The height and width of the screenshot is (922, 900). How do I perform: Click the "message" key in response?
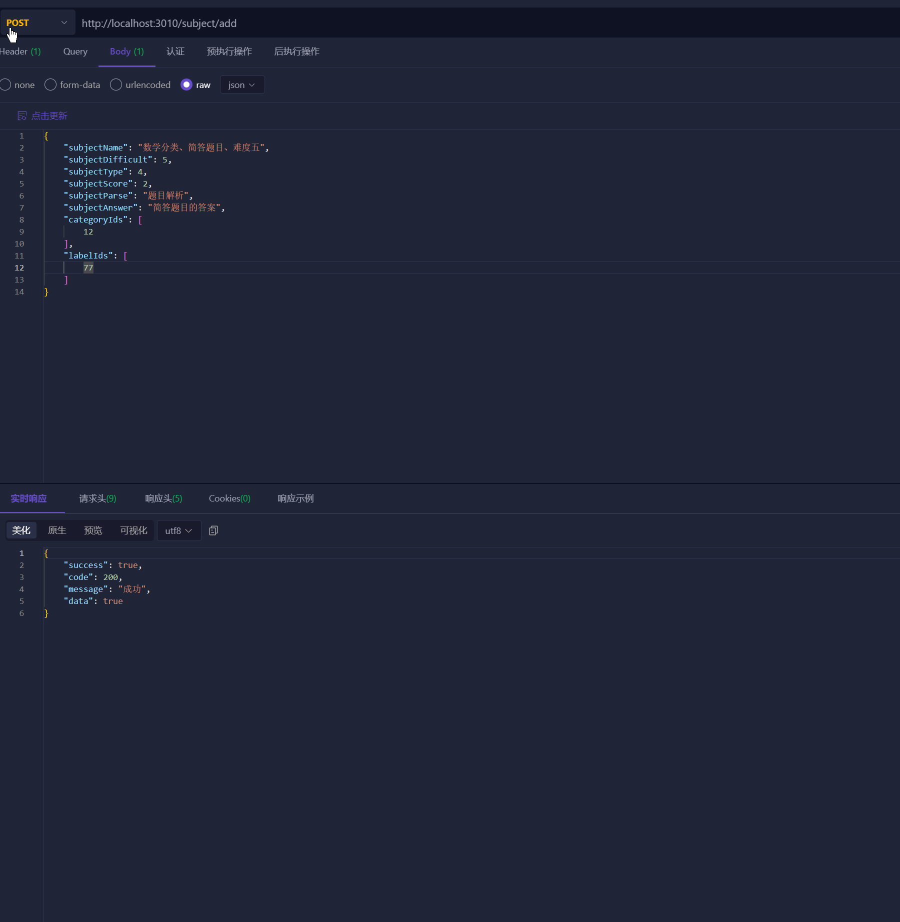pos(85,589)
